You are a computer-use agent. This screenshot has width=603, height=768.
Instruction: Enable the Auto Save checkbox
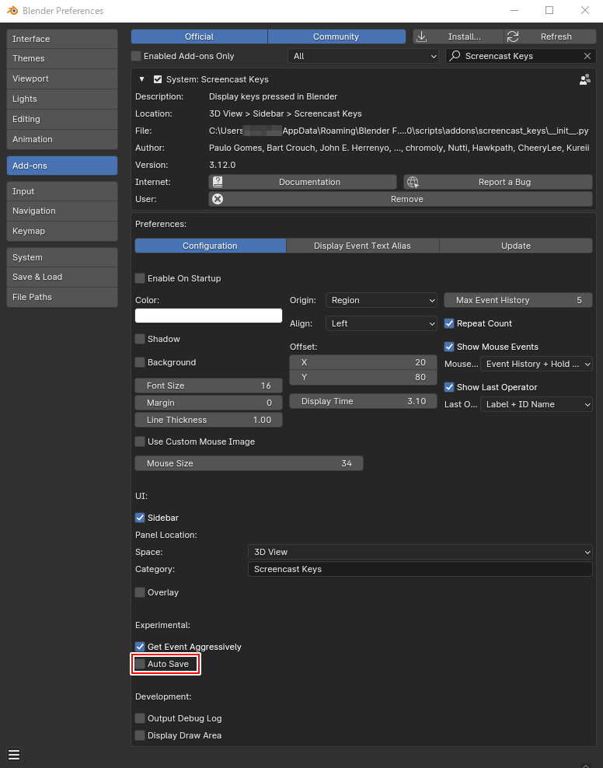(141, 664)
